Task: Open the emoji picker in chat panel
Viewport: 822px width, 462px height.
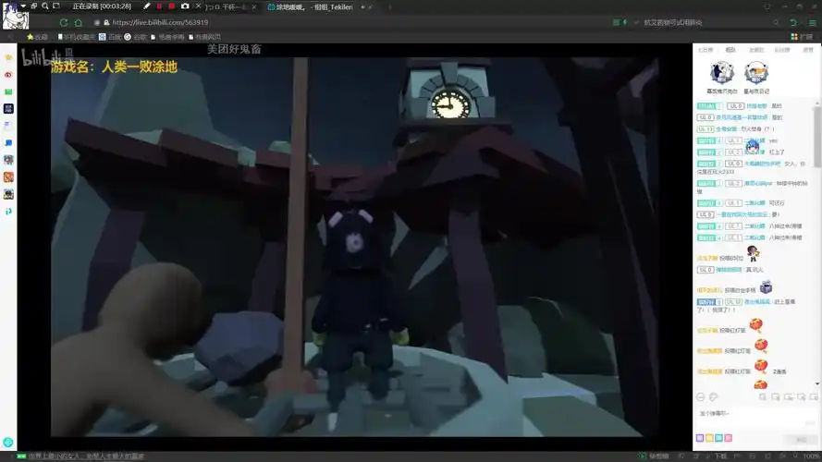Action: point(700,396)
